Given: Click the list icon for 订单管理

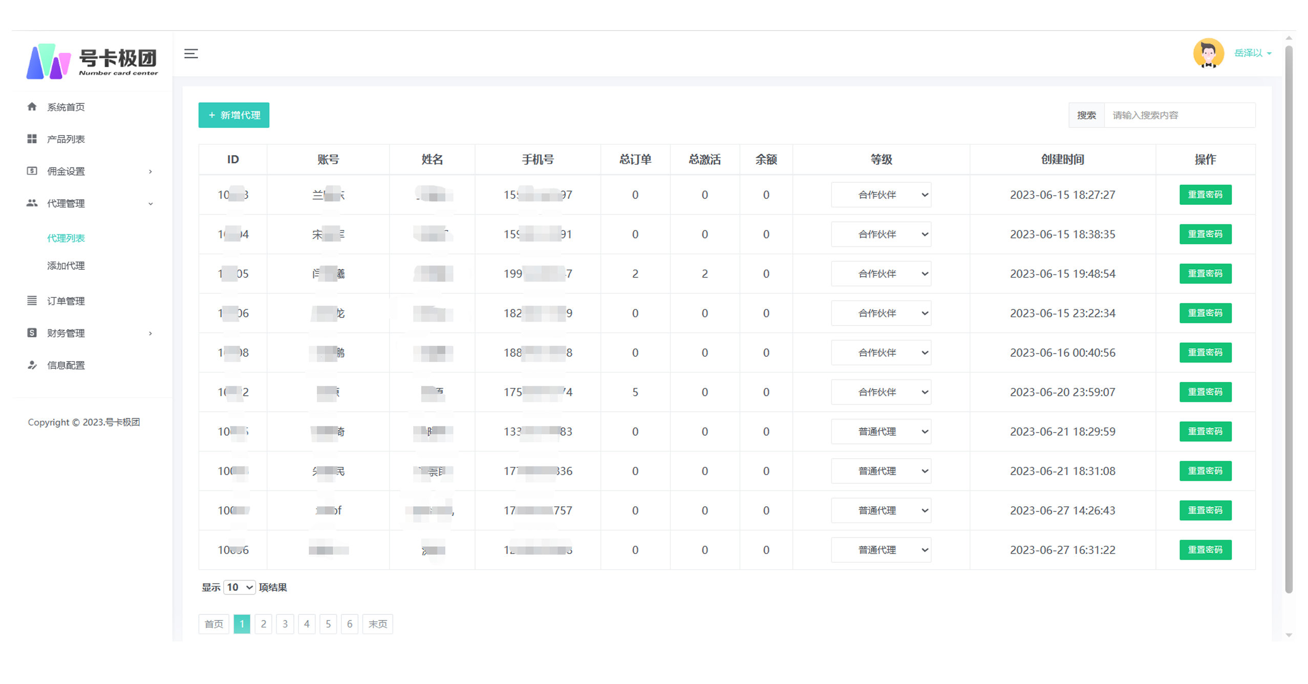Looking at the screenshot, I should 32,301.
